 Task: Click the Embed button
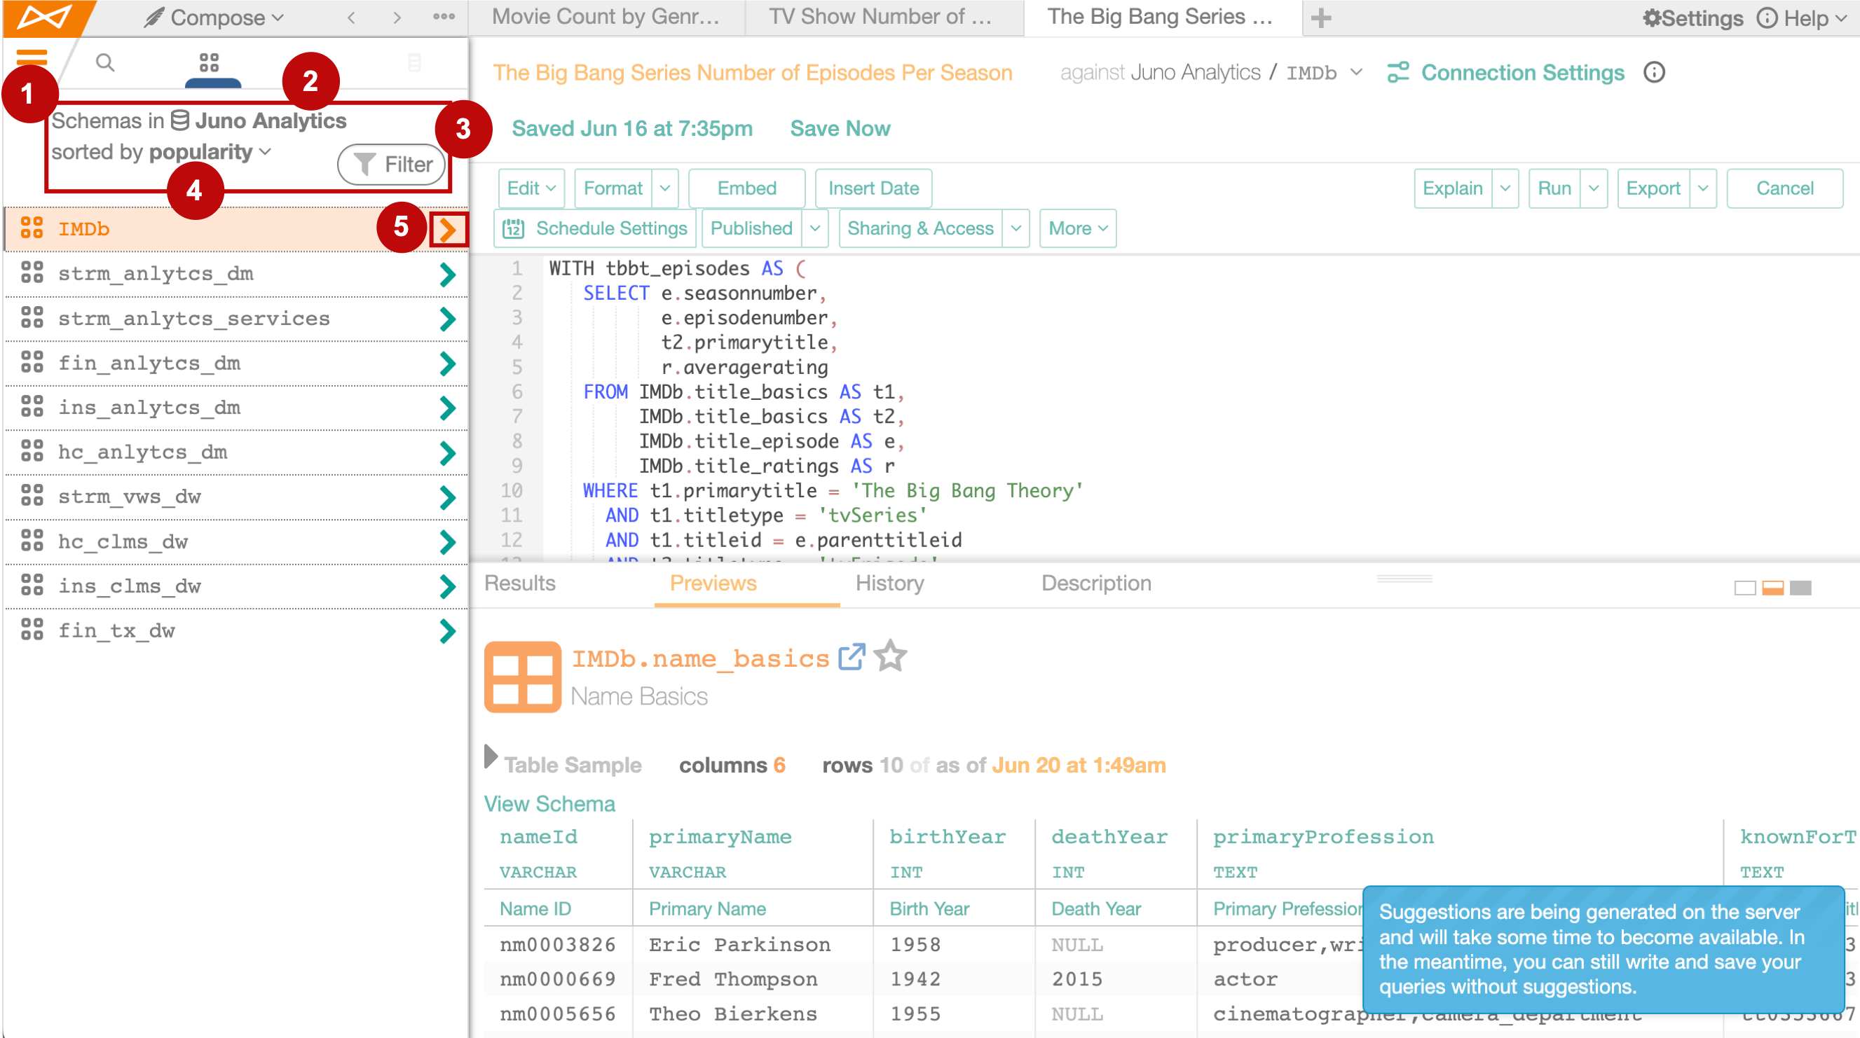(746, 188)
